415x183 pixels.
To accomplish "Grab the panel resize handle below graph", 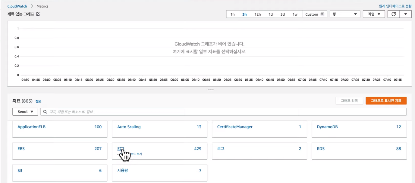I will (x=211, y=90).
